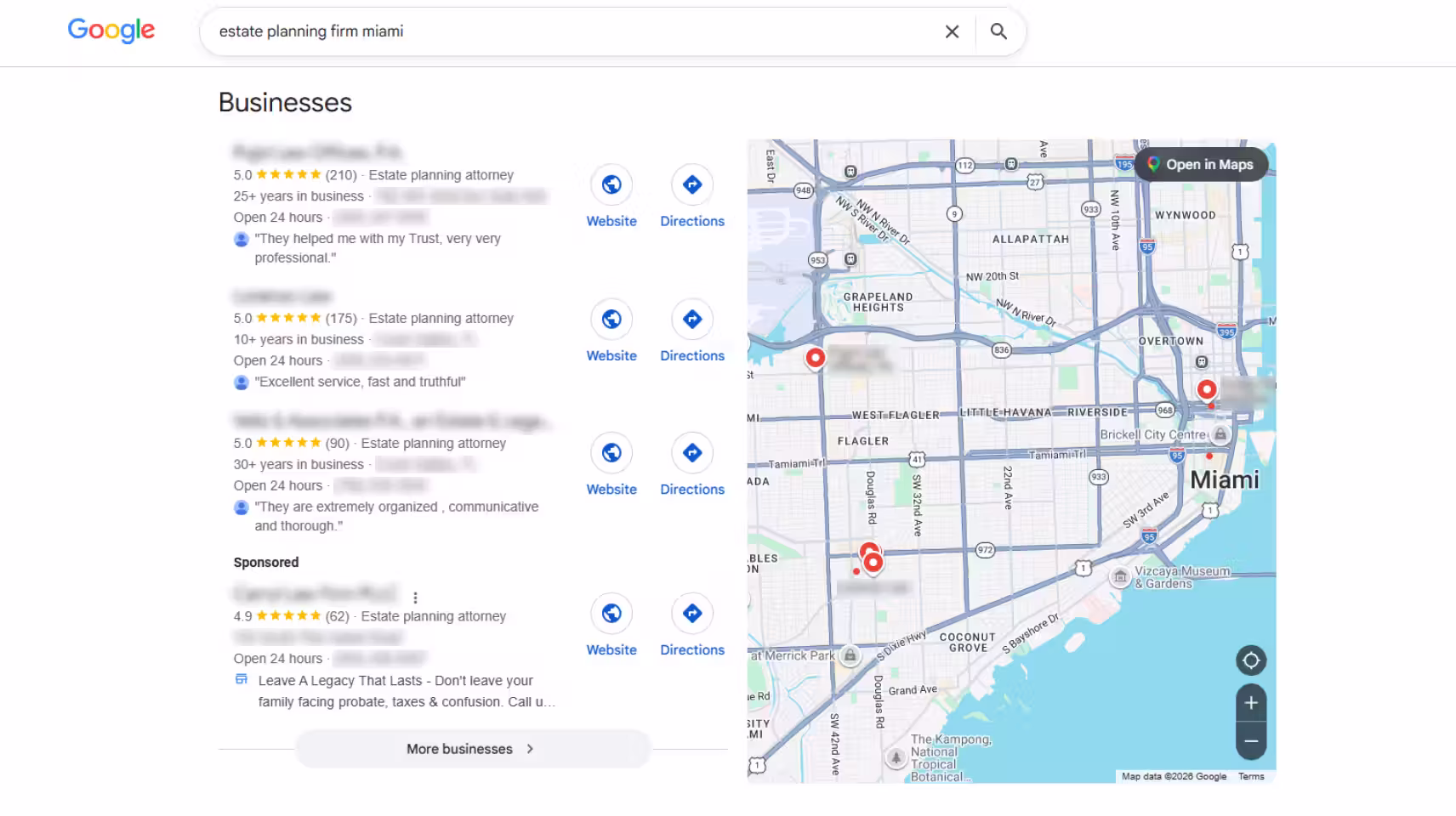Click the blurred sponsored business name

click(x=315, y=592)
